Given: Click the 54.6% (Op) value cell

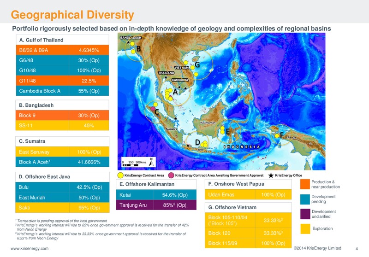Looking at the screenshot, I should pos(175,195).
